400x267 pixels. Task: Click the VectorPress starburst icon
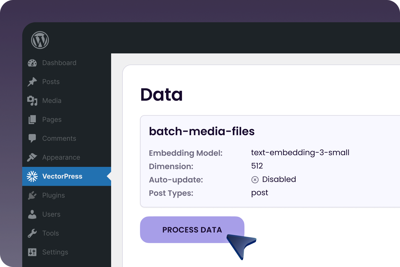point(32,176)
